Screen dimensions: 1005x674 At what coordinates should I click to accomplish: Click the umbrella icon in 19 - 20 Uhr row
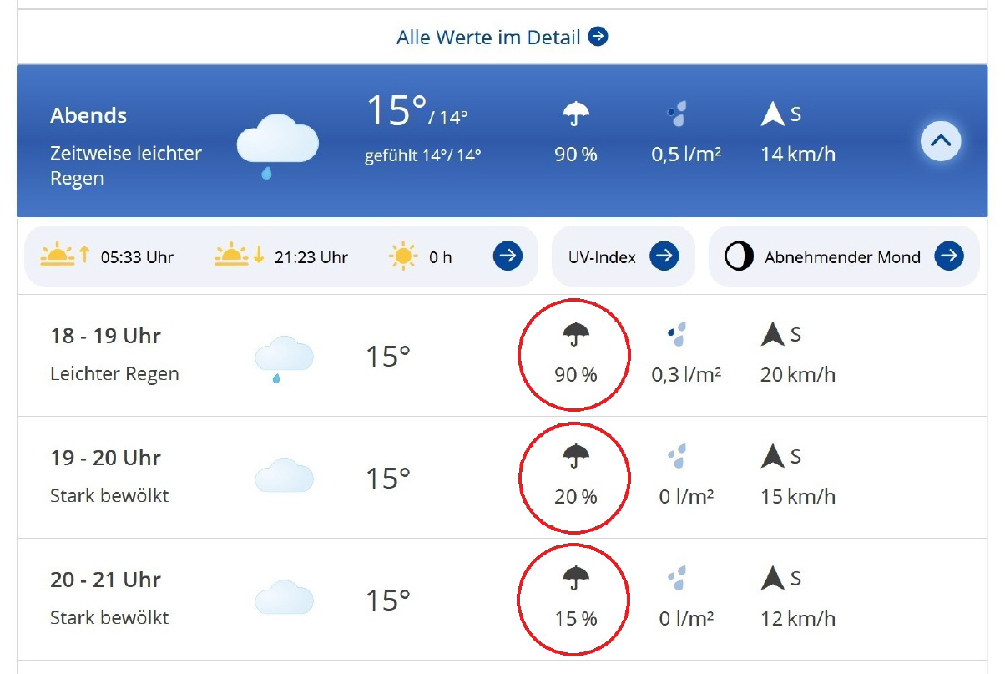576,457
